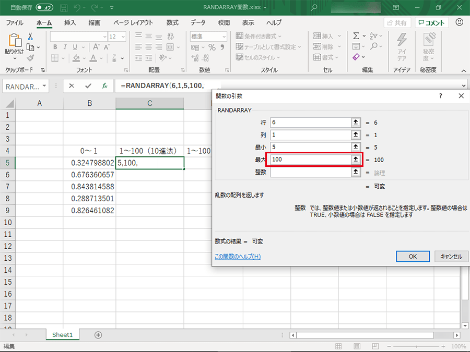Image resolution: width=470 pixels, height=352 pixels.
Task: Expand the formula bar chevron
Action: pos(464,86)
